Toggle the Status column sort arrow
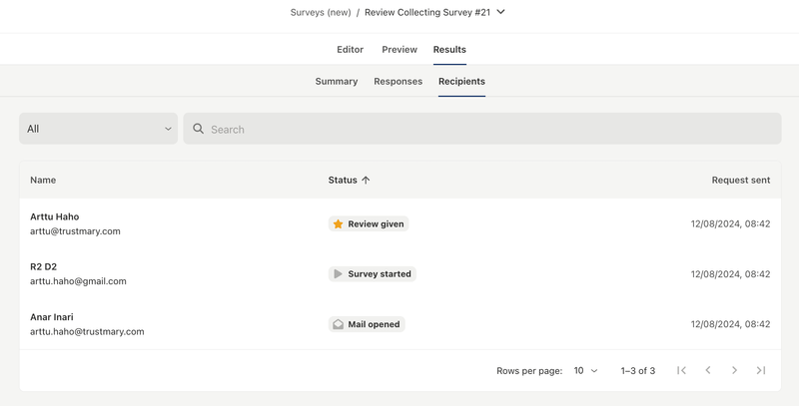The width and height of the screenshot is (799, 406). [366, 181]
